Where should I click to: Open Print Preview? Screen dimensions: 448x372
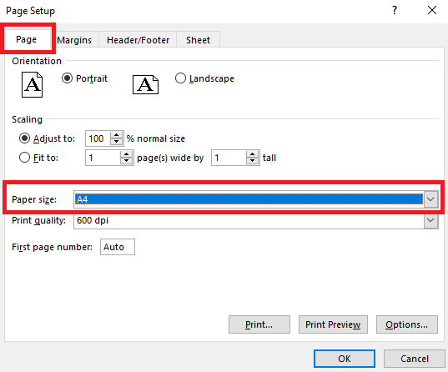click(x=333, y=324)
